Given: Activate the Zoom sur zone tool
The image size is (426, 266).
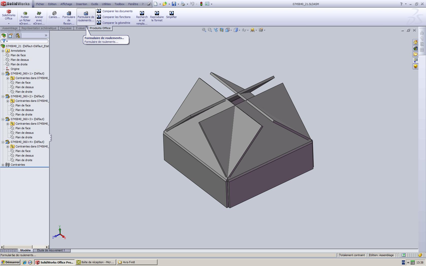Looking at the screenshot, I should [210, 30].
